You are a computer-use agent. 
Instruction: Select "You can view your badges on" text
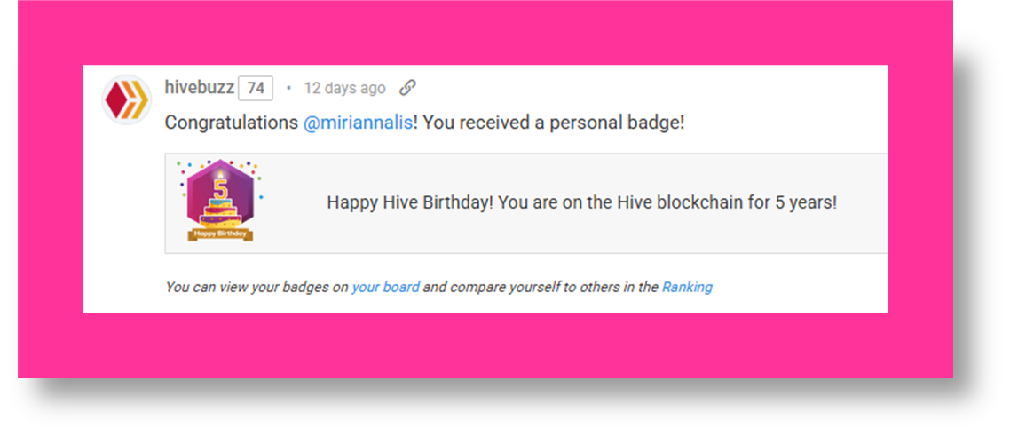(256, 287)
